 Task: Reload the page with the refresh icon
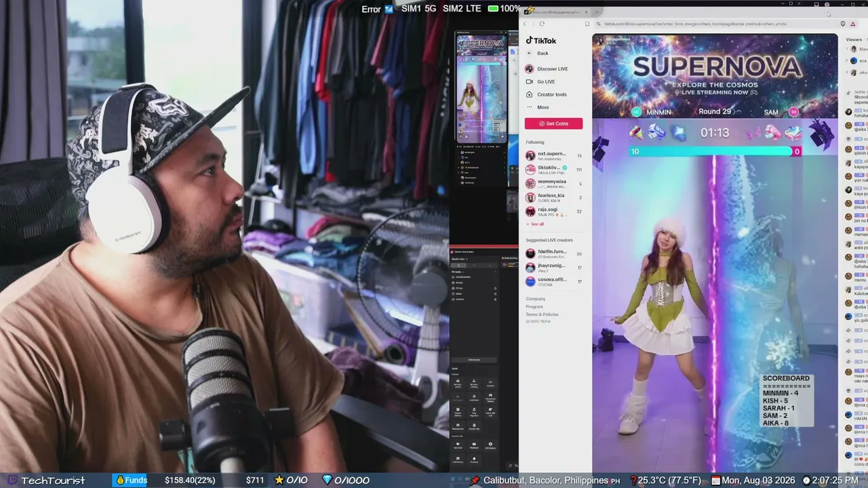(542, 24)
